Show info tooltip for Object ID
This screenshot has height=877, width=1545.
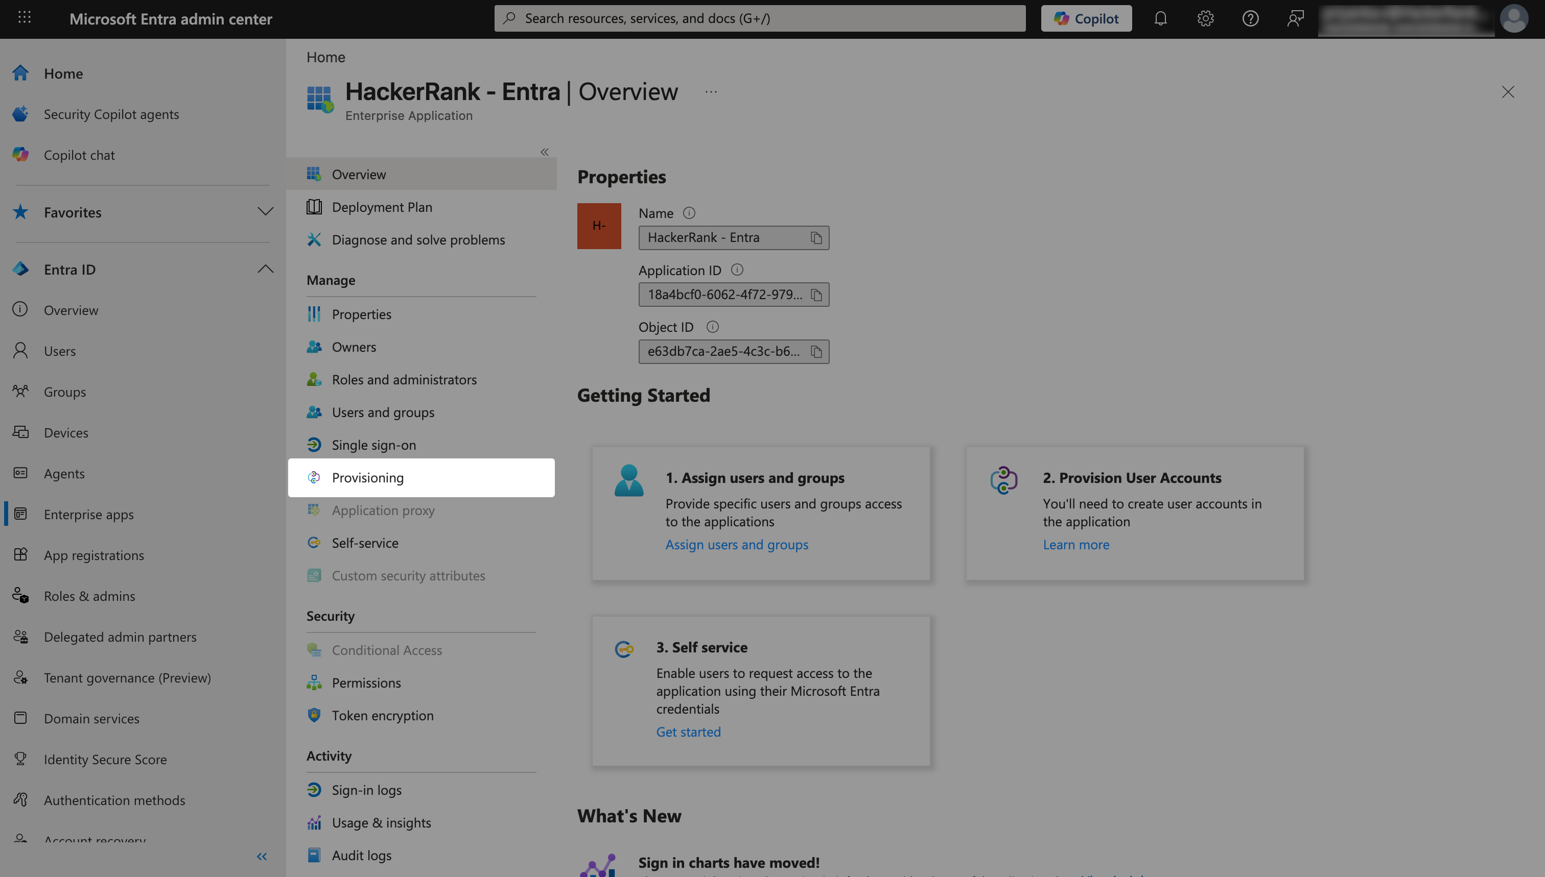[x=712, y=327]
